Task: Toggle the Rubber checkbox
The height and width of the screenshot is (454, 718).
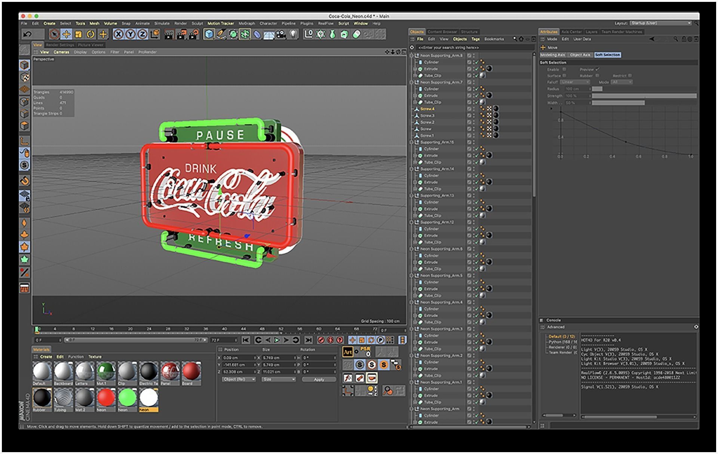Action: [598, 75]
